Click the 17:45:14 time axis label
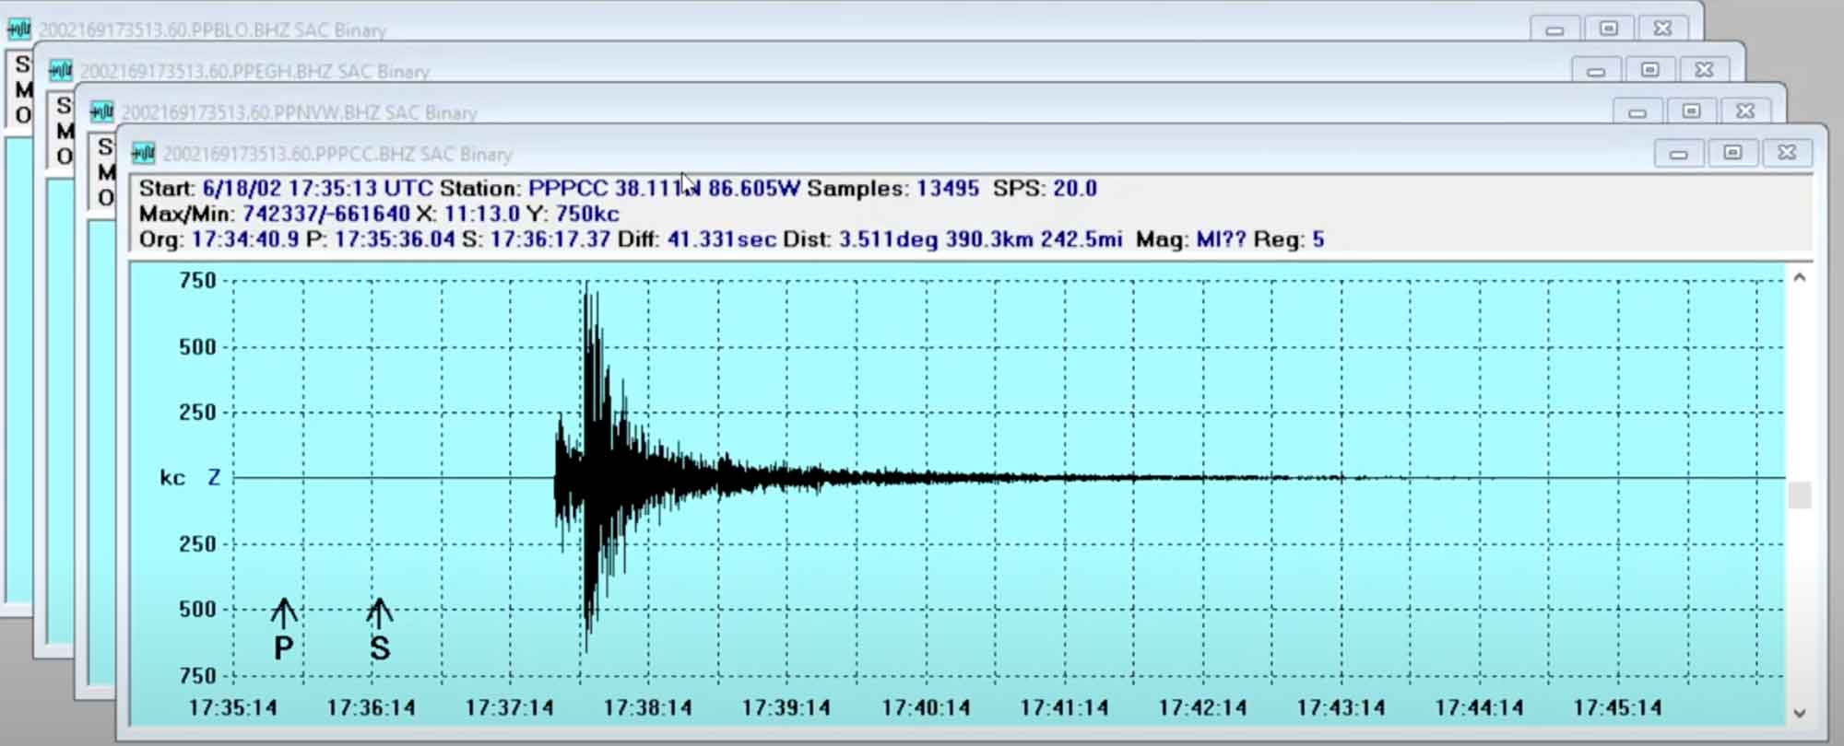Viewport: 1844px width, 746px height. tap(1617, 707)
